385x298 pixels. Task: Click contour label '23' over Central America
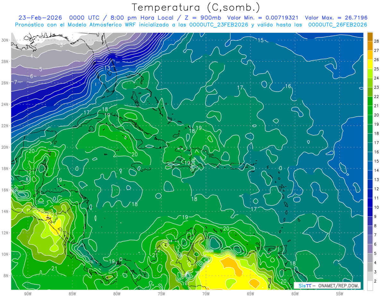pos(55,215)
